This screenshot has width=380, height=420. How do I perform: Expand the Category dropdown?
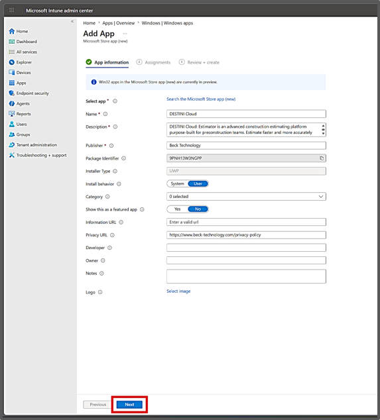click(246, 197)
